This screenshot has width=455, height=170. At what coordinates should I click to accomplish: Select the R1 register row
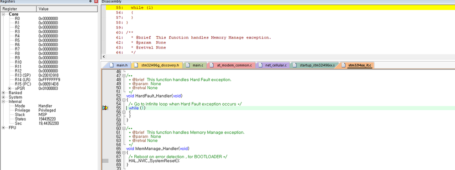point(49,23)
